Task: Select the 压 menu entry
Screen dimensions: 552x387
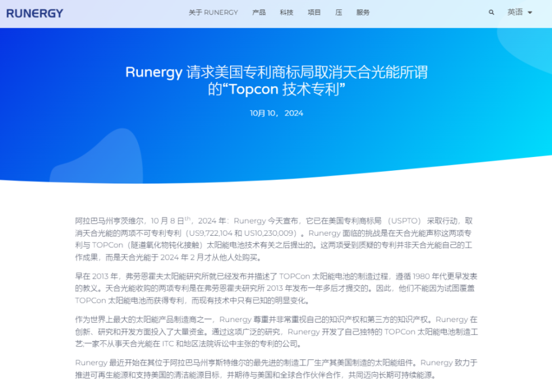Action: pyautogui.click(x=339, y=12)
